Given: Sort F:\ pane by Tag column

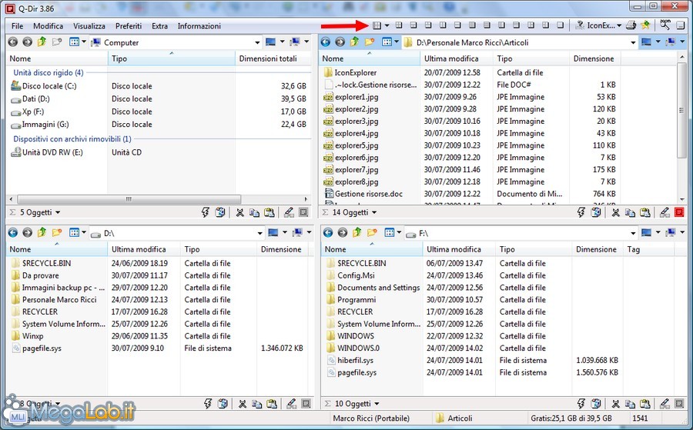Looking at the screenshot, I should point(648,249).
